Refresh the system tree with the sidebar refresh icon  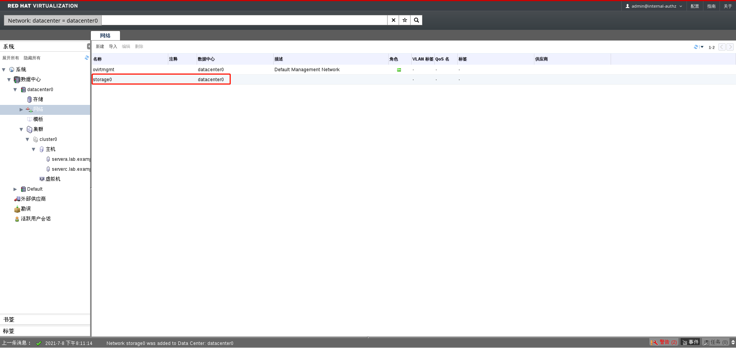86,58
